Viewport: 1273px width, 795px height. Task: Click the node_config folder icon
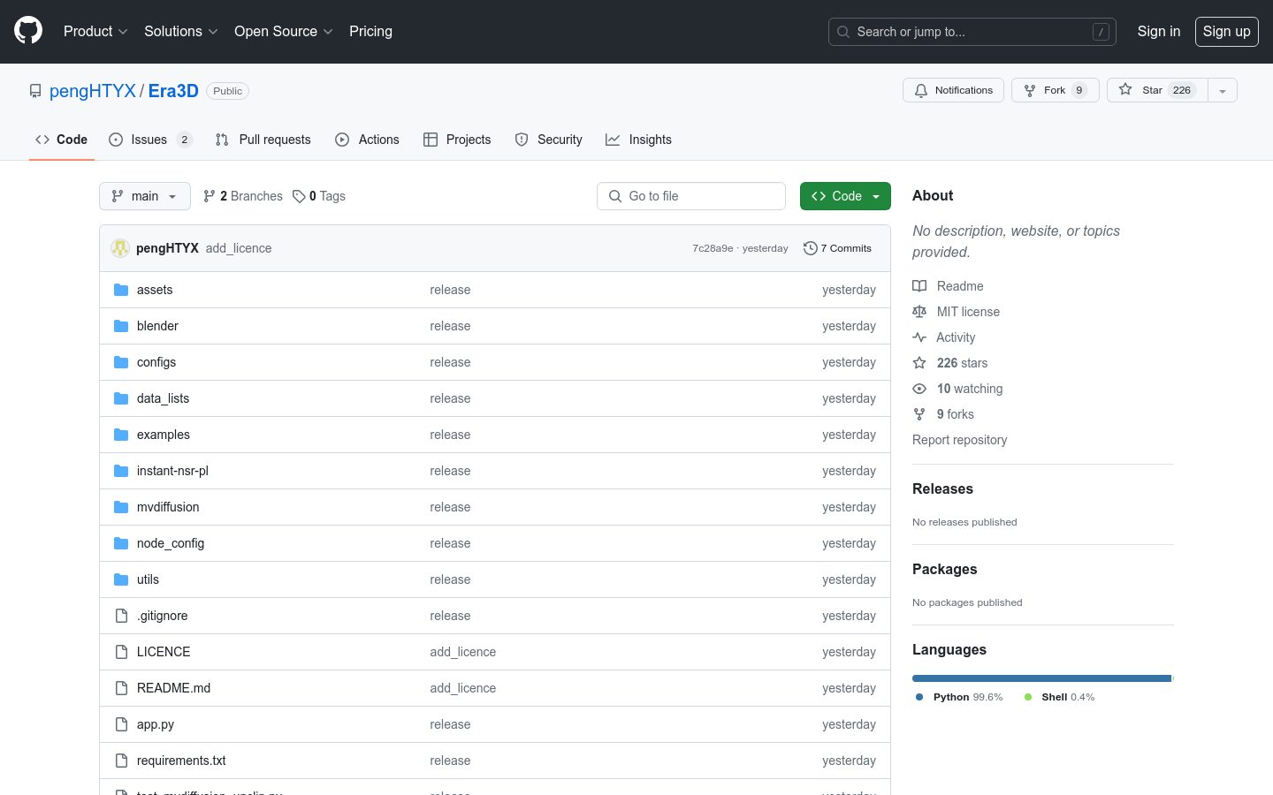point(121,543)
